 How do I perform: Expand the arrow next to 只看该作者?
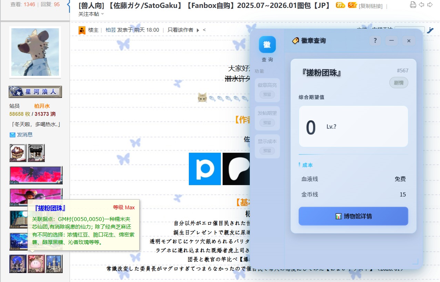198,30
